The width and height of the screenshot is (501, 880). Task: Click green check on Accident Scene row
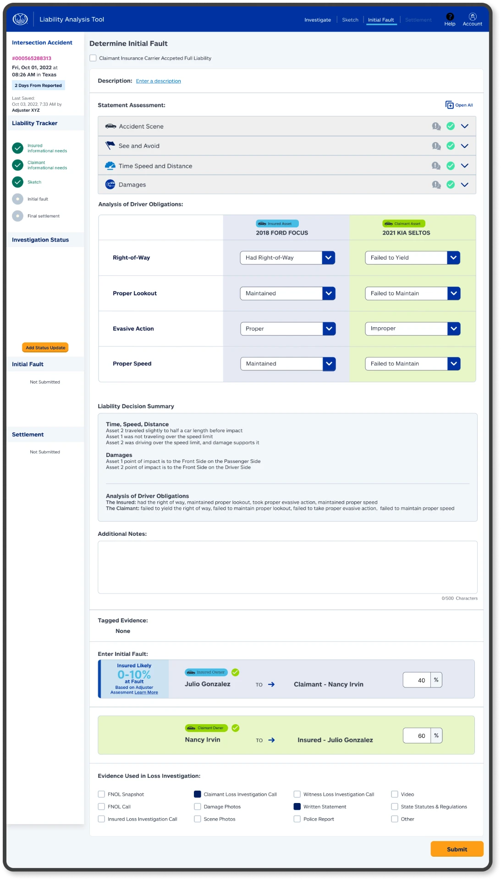pyautogui.click(x=451, y=126)
